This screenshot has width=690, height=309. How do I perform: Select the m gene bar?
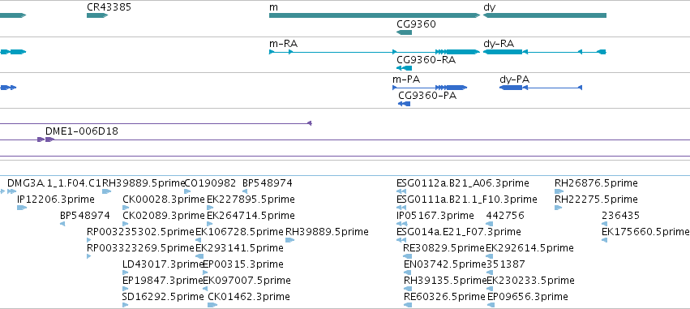(x=375, y=15)
